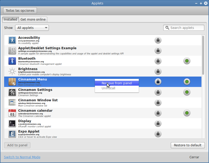Click the green active indicator for Bluetooth

[x=187, y=61]
